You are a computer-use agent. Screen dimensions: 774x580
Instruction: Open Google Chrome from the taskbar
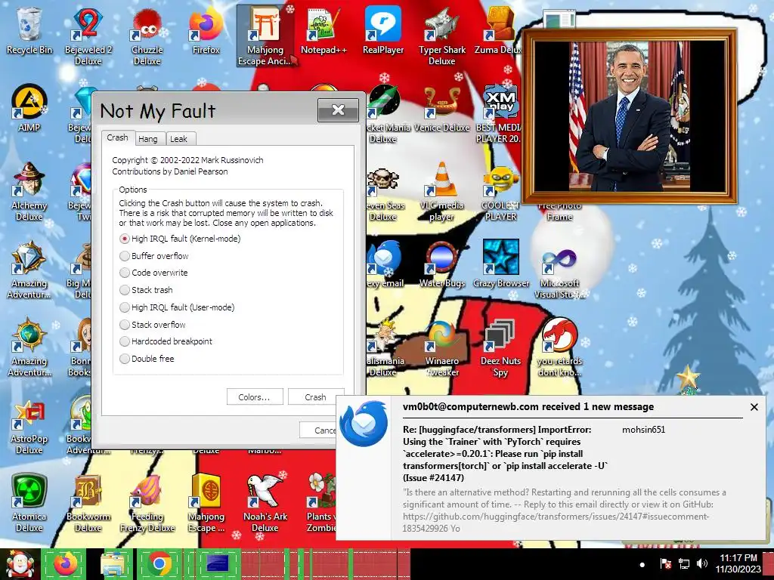[x=159, y=564]
